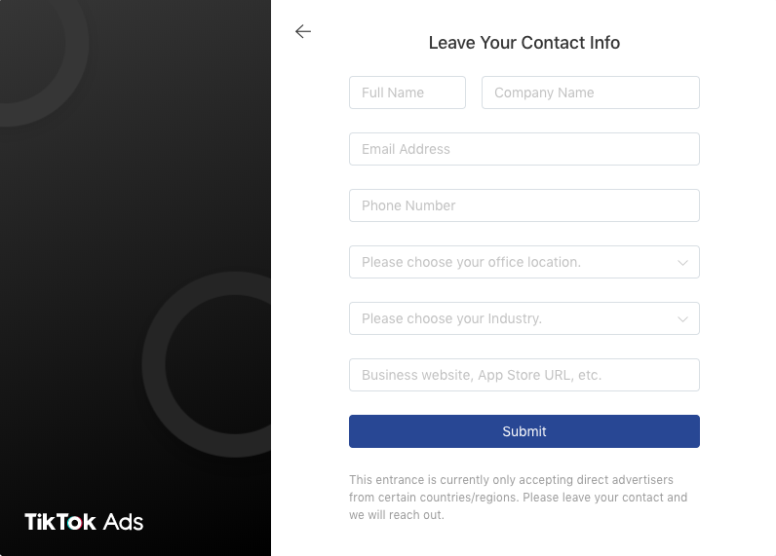The height and width of the screenshot is (556, 776).
Task: Open the Industry selection dropdown
Action: tap(524, 318)
